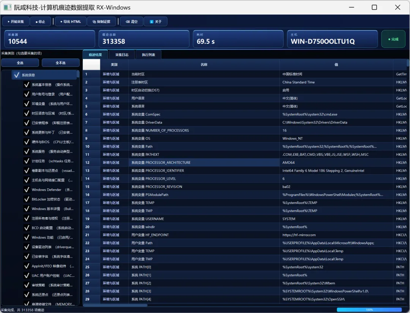Click the 痕迹总数 313358 card

[x=144, y=39]
